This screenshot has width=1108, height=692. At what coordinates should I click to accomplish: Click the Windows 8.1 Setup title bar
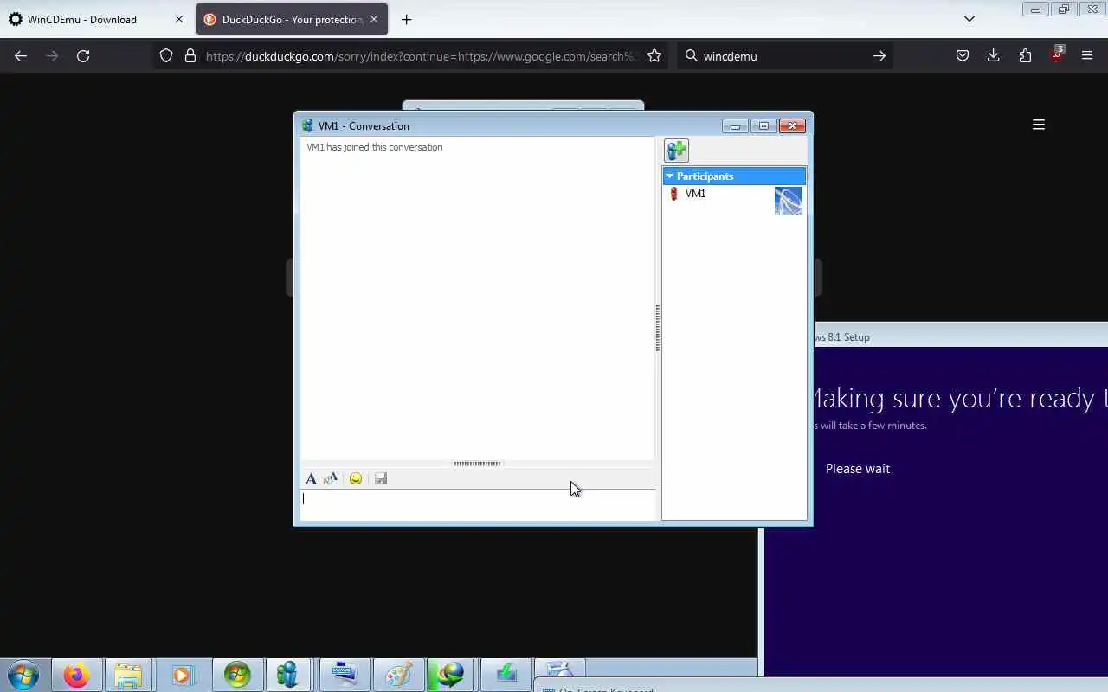coord(961,336)
